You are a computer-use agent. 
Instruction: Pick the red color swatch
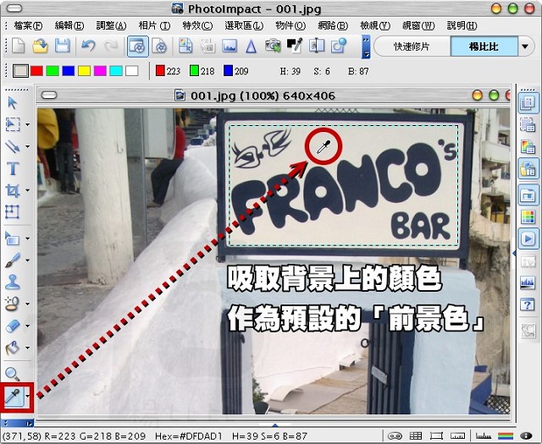[36, 71]
